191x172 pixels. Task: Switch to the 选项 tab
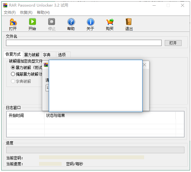tap(63, 55)
